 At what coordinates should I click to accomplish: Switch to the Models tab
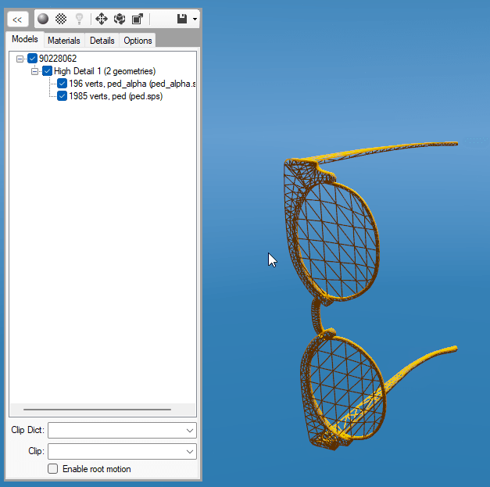click(25, 39)
